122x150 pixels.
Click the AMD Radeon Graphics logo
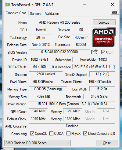pyautogui.click(x=104, y=37)
